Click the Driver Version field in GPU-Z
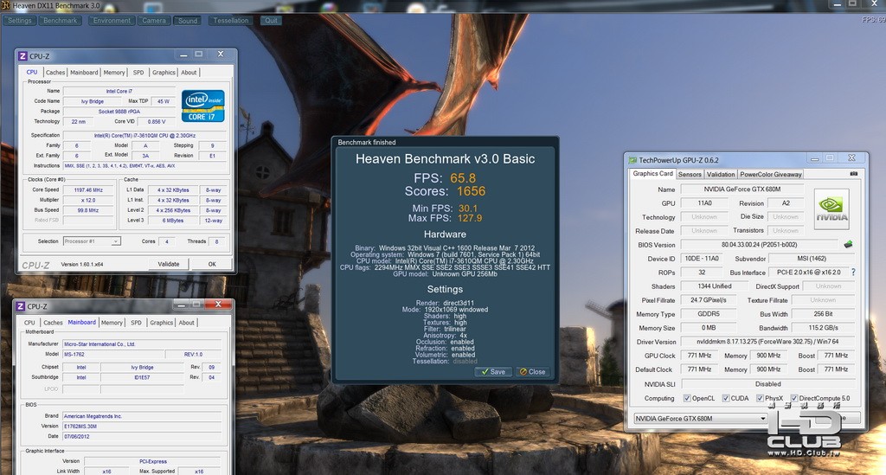 (767, 342)
